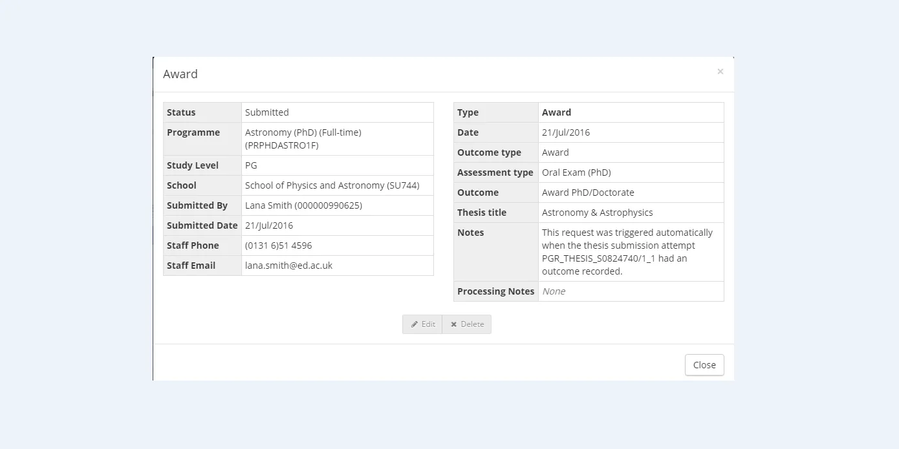Click the staff email lana.smith@ed.ac.uk
This screenshot has width=899, height=449.
[288, 266]
